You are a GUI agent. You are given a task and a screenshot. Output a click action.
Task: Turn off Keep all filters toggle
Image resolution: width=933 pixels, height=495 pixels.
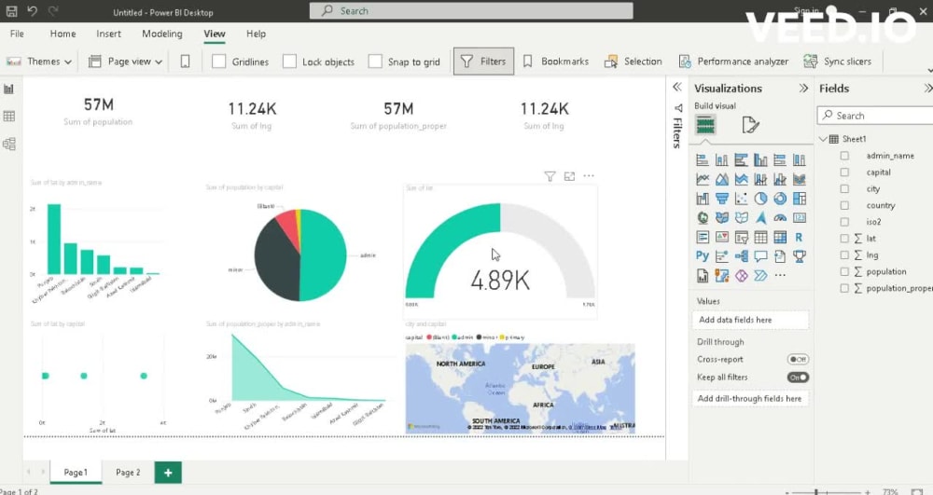[798, 378]
